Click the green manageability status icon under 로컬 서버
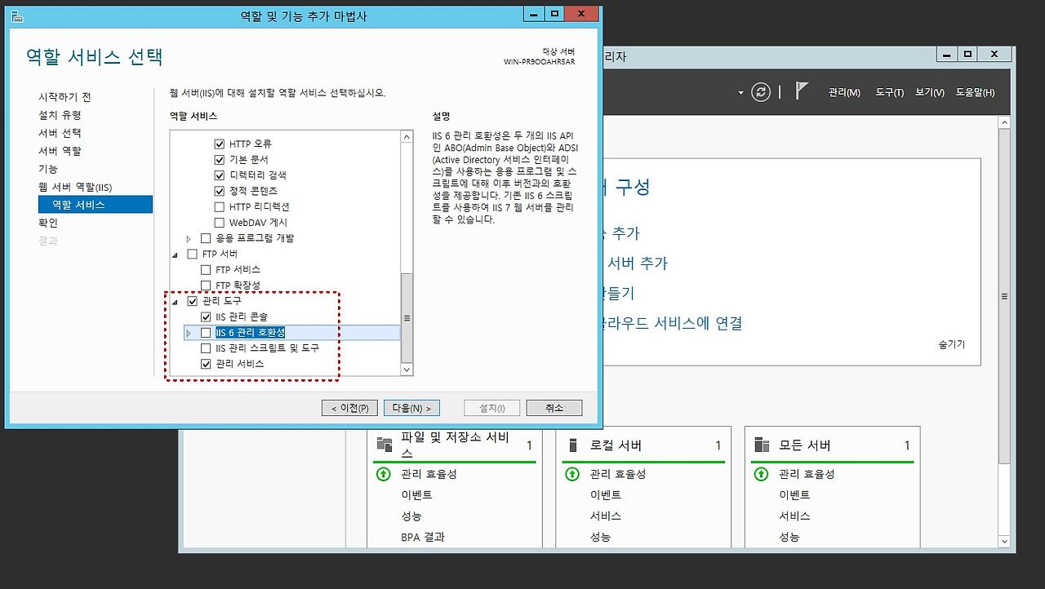 [572, 474]
